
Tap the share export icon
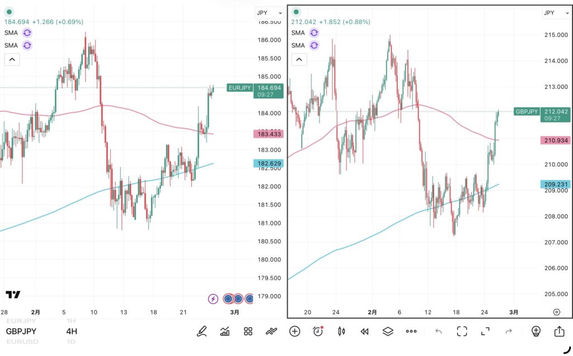[x=559, y=331]
